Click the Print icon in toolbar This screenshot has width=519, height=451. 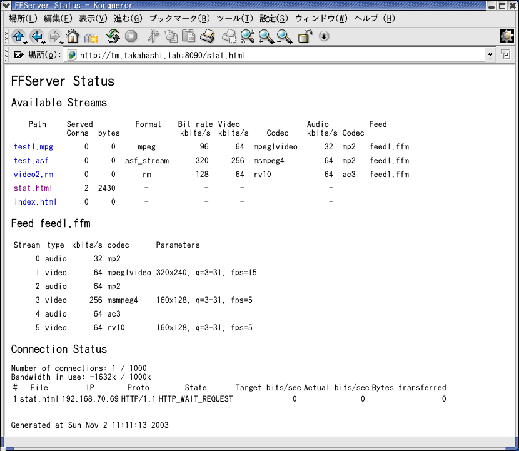207,36
